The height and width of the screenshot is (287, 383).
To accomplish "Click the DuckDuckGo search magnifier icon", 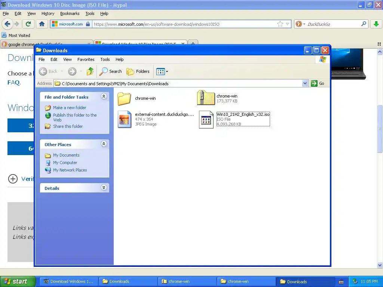I will pyautogui.click(x=364, y=24).
